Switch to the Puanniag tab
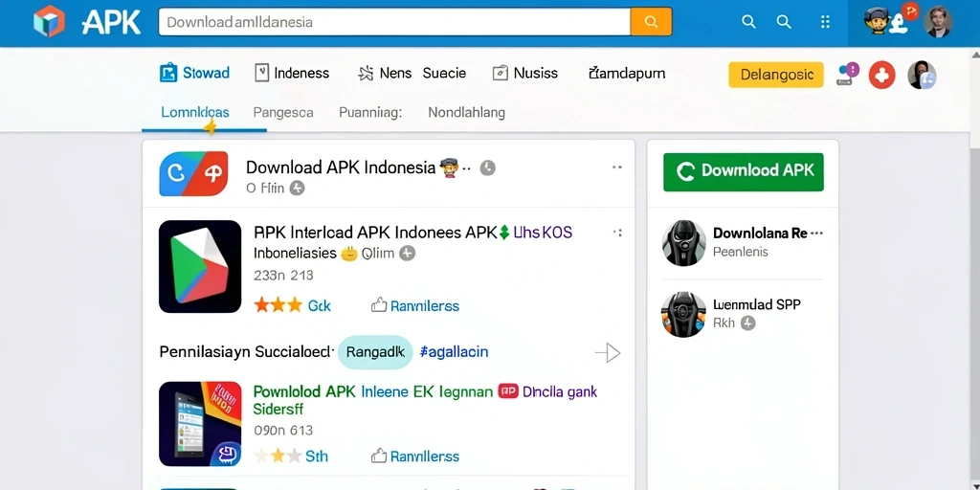This screenshot has height=490, width=980. pyautogui.click(x=370, y=113)
